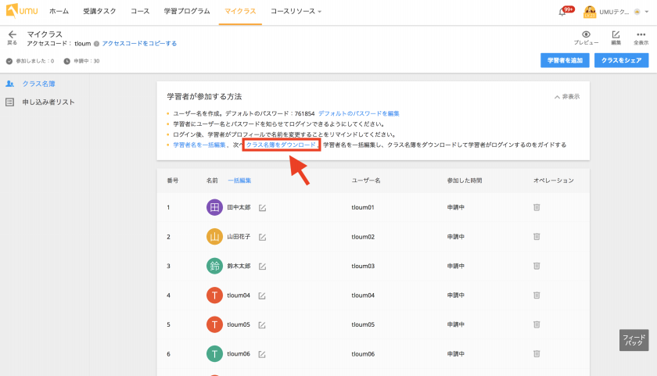The width and height of the screenshot is (657, 376).
Task: Click the access code info icon
Action: 96,44
